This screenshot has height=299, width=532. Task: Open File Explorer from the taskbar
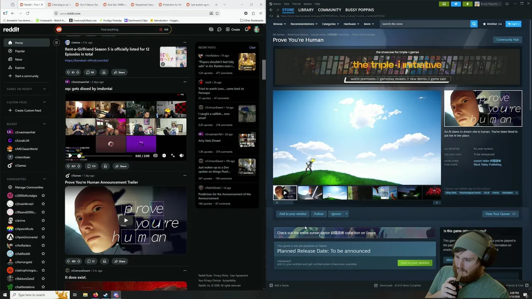[85, 295]
